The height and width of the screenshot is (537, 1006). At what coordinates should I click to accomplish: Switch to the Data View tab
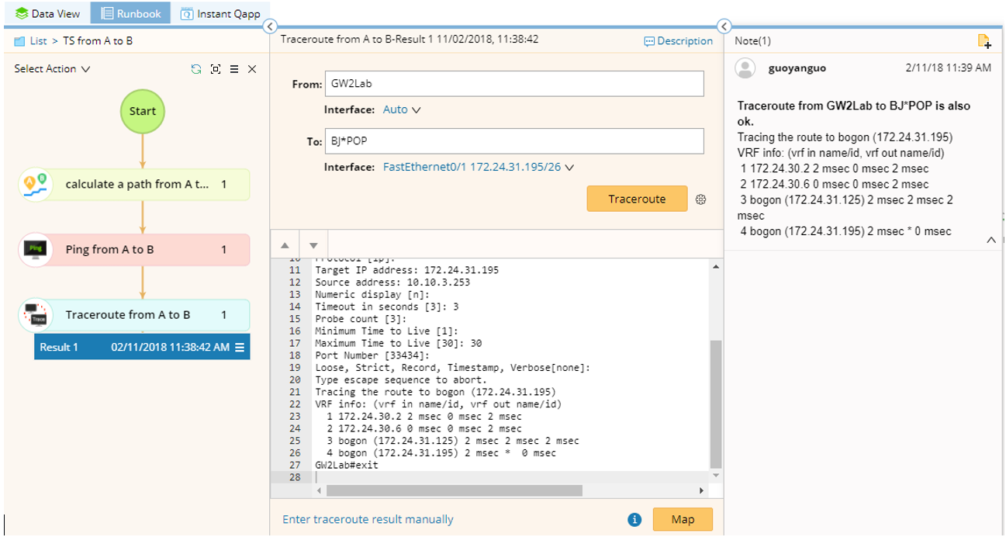tap(47, 13)
